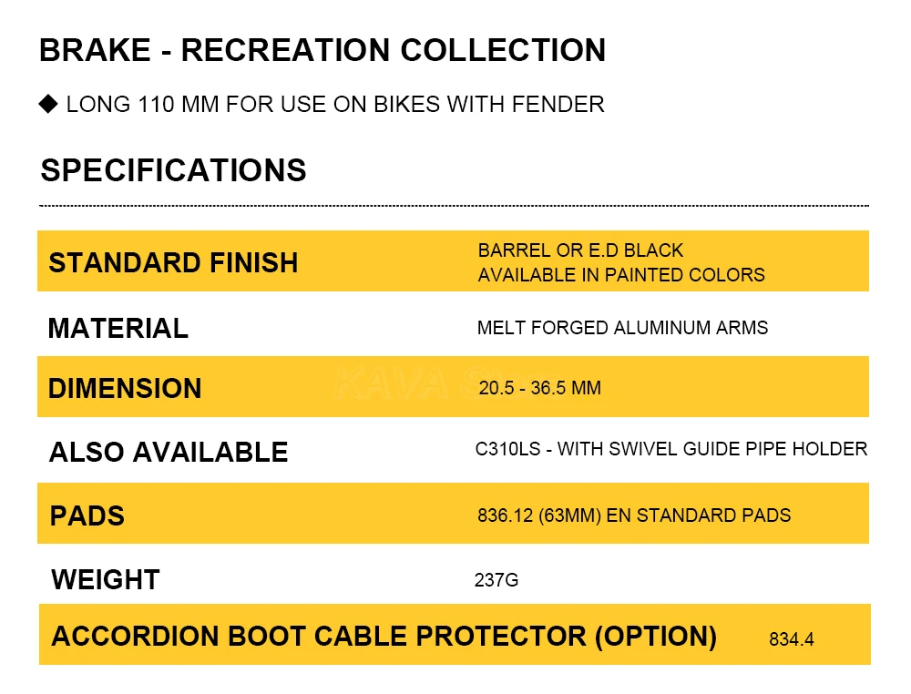The height and width of the screenshot is (694, 911).
Task: Select the Long 110 MM fender text
Action: click(335, 104)
